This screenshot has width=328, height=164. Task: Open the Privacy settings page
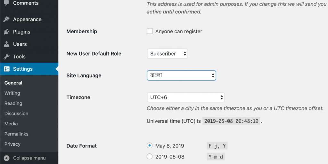(12, 144)
